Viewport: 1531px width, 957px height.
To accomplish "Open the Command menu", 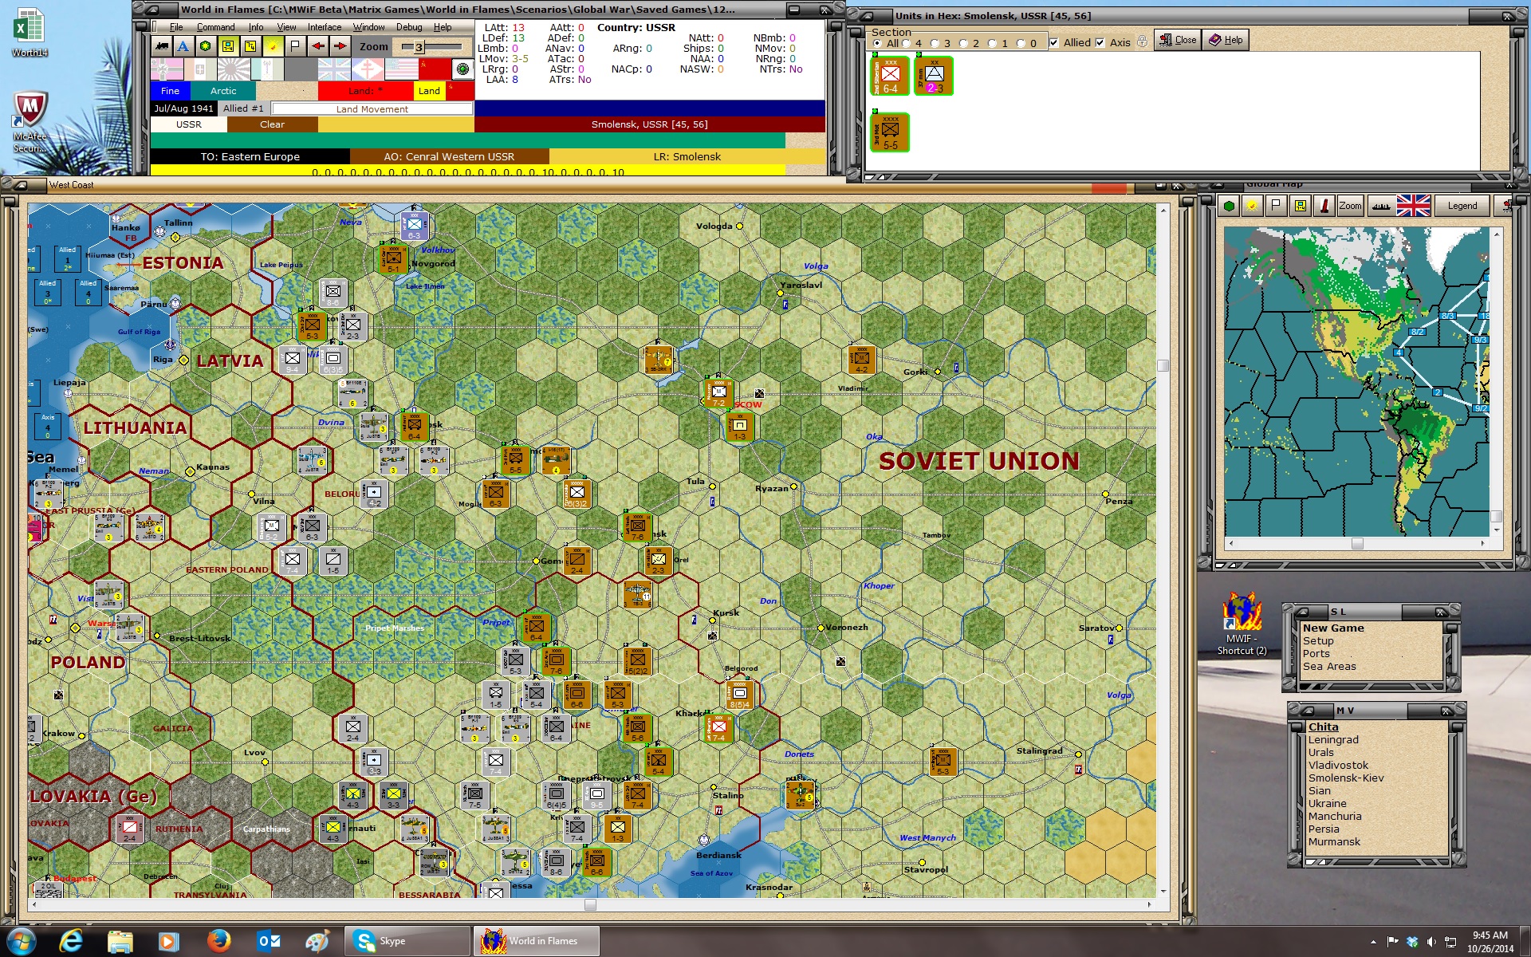I will 215,27.
